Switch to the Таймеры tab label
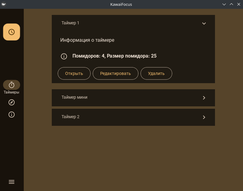 click(x=12, y=92)
